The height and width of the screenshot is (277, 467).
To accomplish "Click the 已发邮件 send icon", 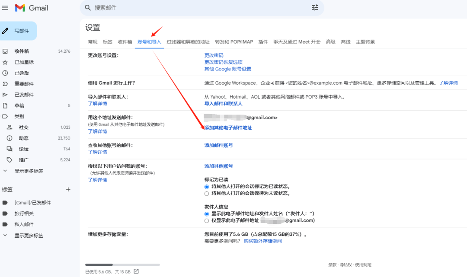I will coord(5,95).
